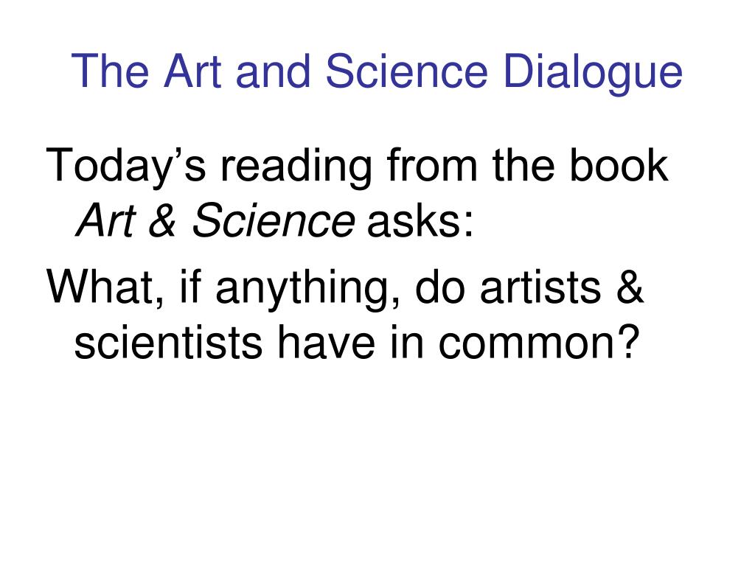The width and height of the screenshot is (755, 566).
Task: Click the word 'Science' in the blue title
Action: 407,71
